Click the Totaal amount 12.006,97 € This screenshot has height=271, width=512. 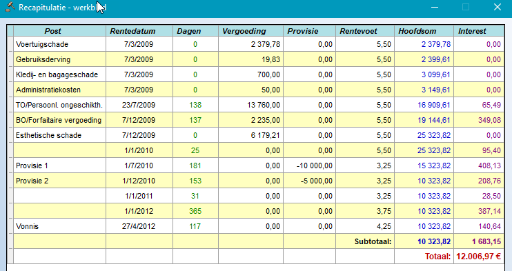click(x=479, y=257)
